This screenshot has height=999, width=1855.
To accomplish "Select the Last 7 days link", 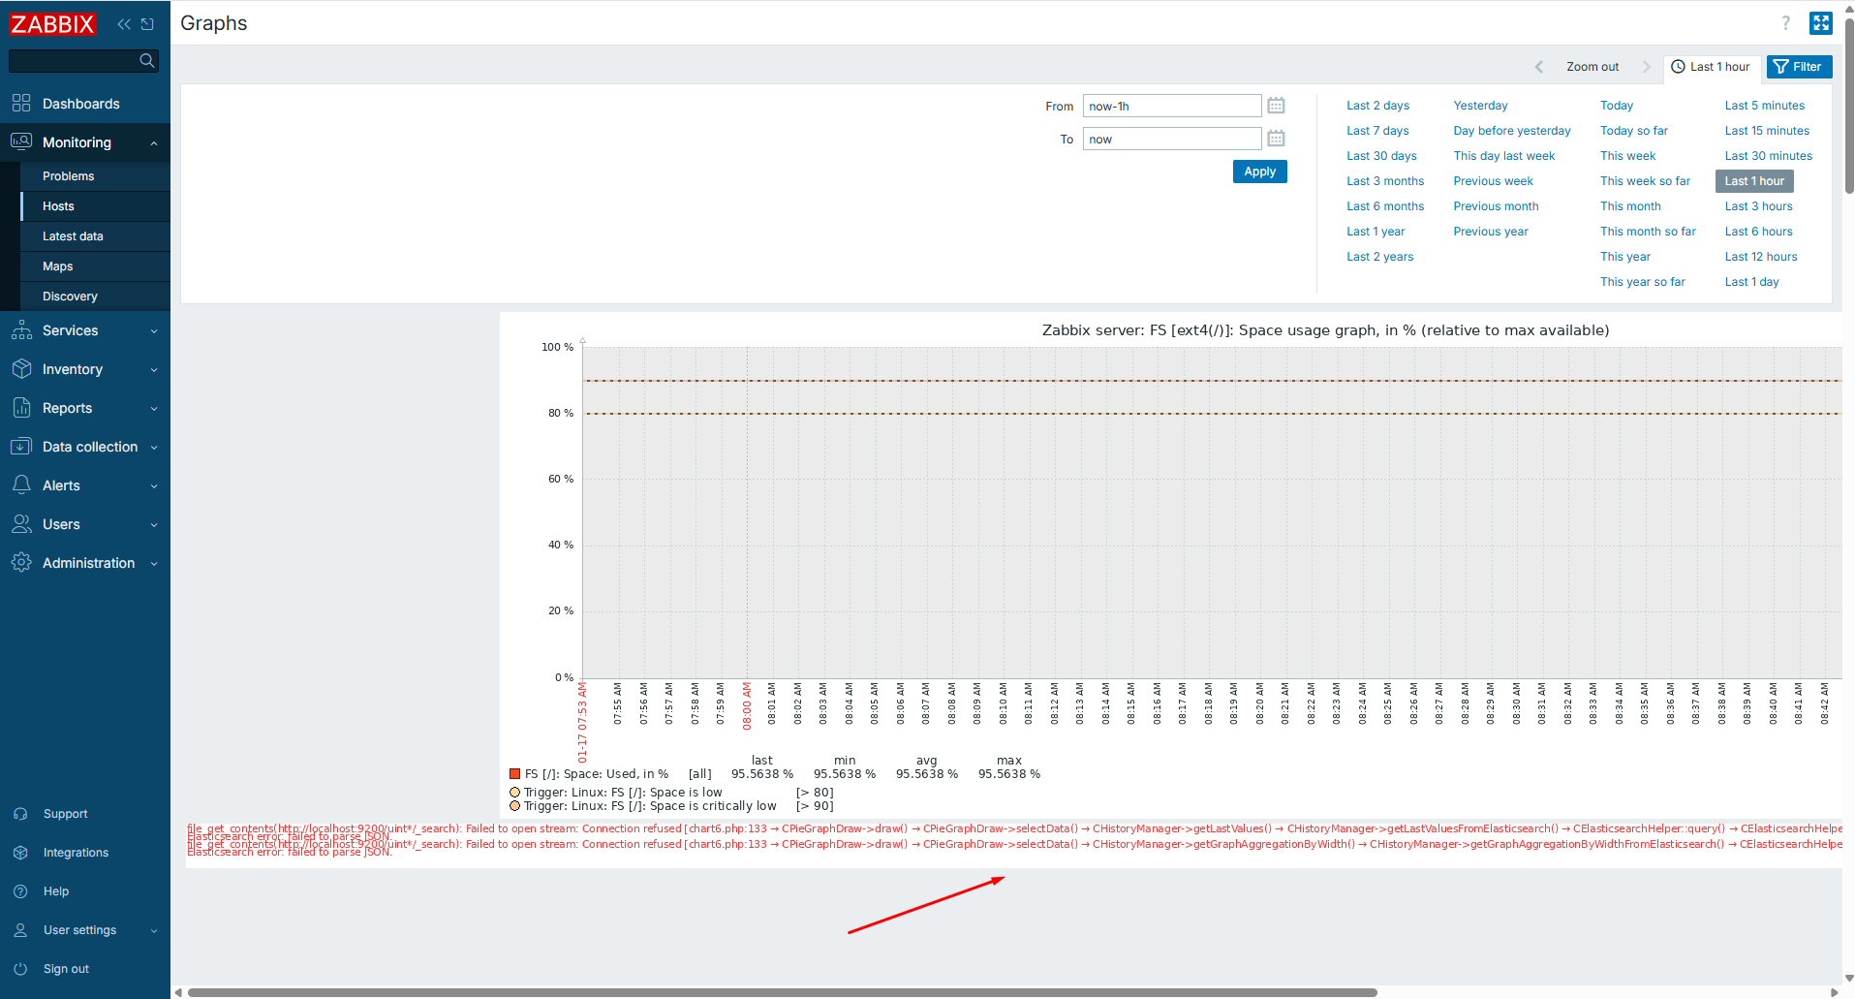I will click(1376, 131).
